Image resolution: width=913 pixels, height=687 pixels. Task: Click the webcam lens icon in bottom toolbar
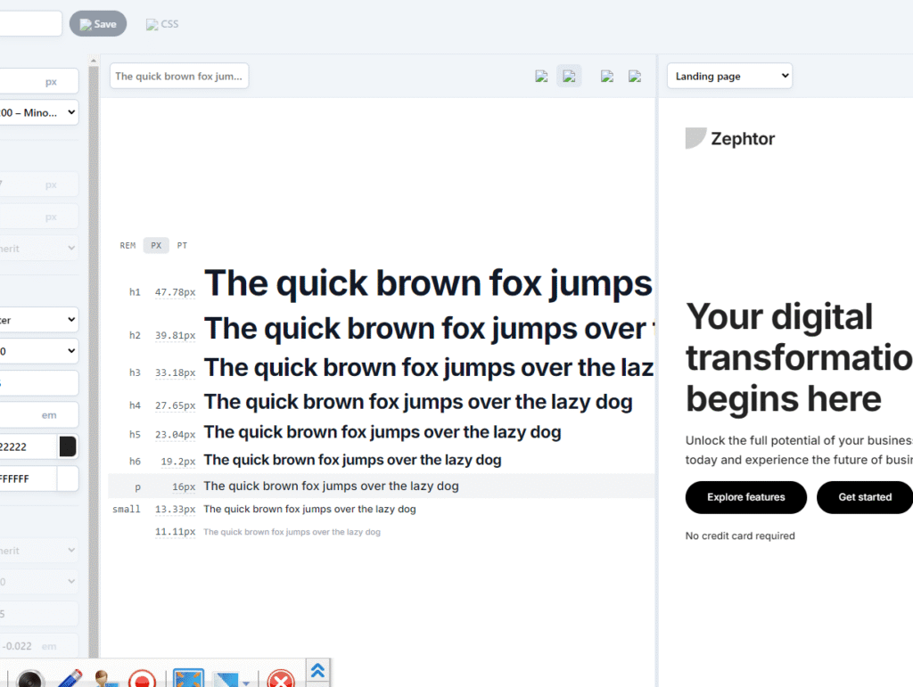[x=29, y=678]
